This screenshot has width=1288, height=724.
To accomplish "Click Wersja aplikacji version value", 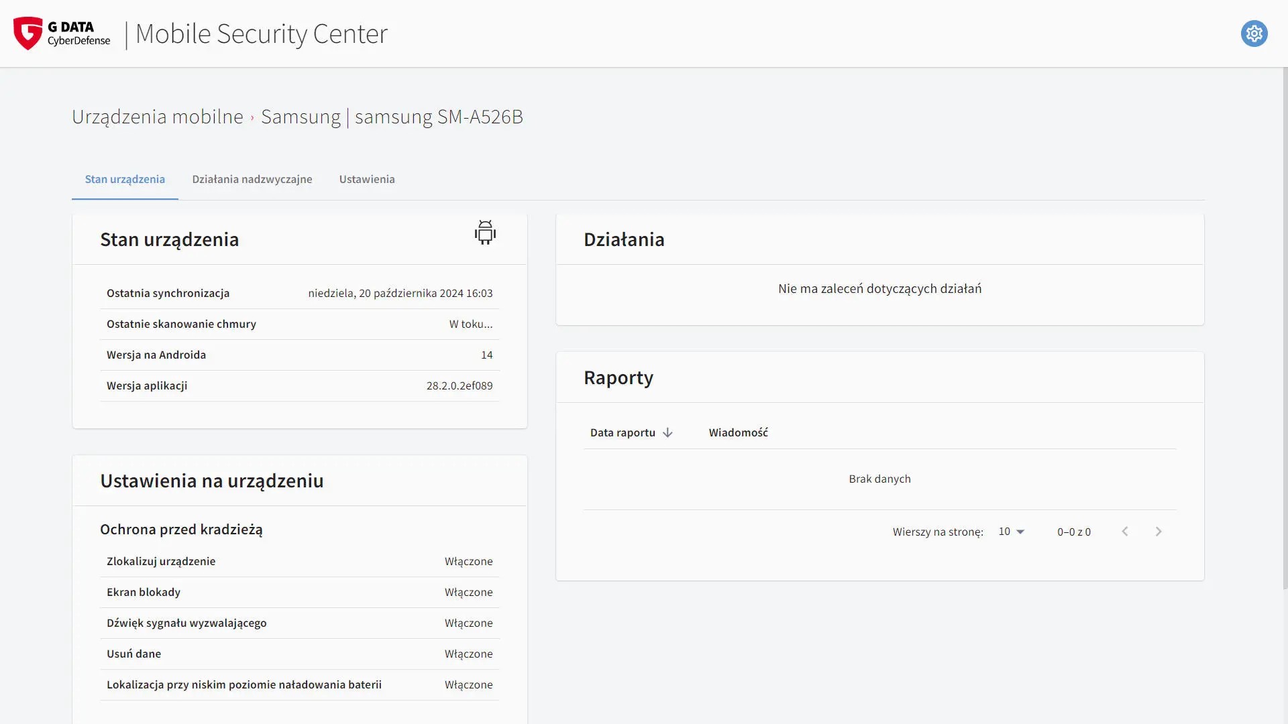I will pyautogui.click(x=459, y=386).
